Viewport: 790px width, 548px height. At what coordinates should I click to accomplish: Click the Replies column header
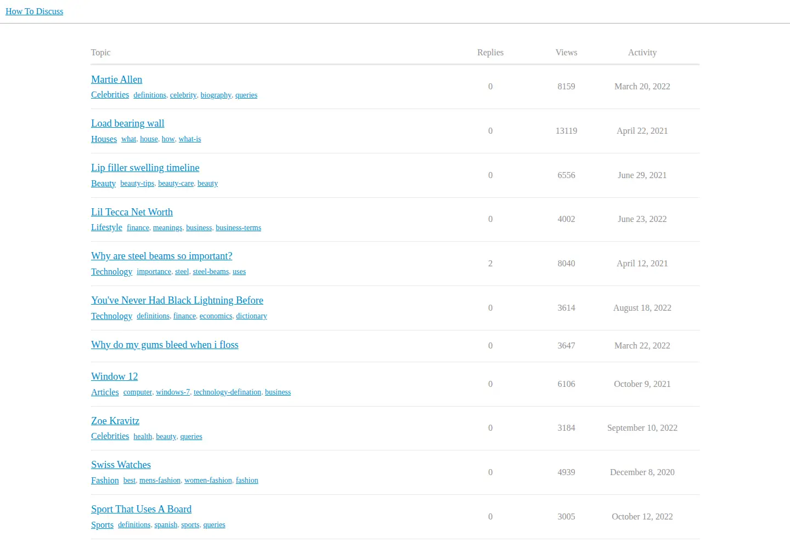click(490, 53)
